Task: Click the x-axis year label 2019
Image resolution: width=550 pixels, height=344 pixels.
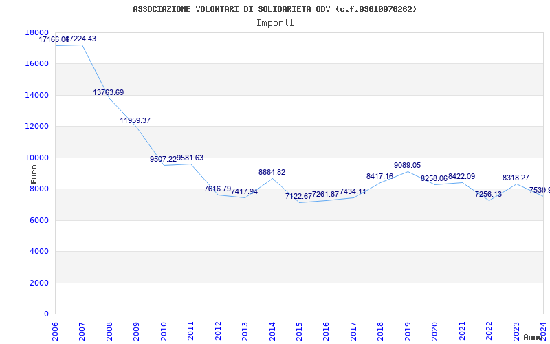Action: pos(408,331)
